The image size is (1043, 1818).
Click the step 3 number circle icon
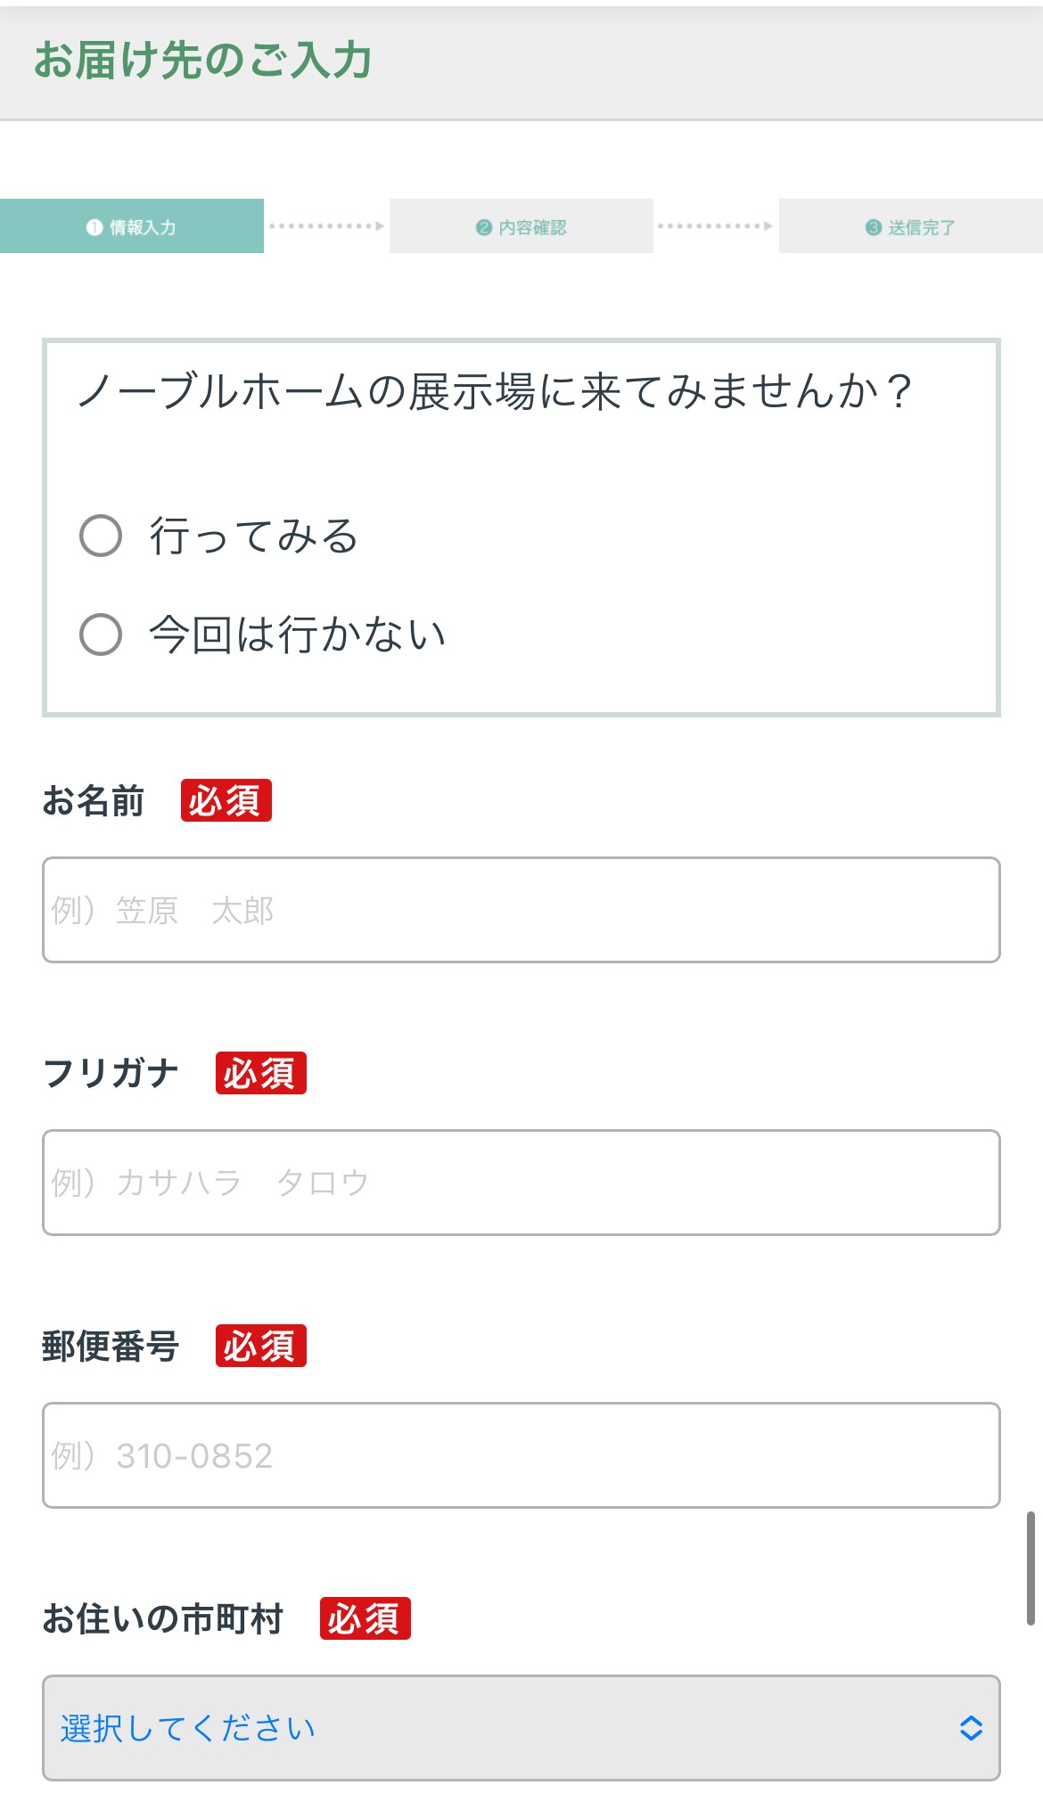[x=874, y=227]
